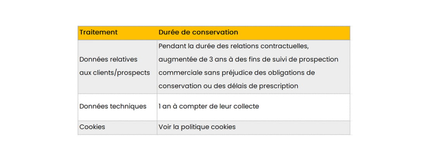Click the "Traitement" column header

(x=98, y=32)
